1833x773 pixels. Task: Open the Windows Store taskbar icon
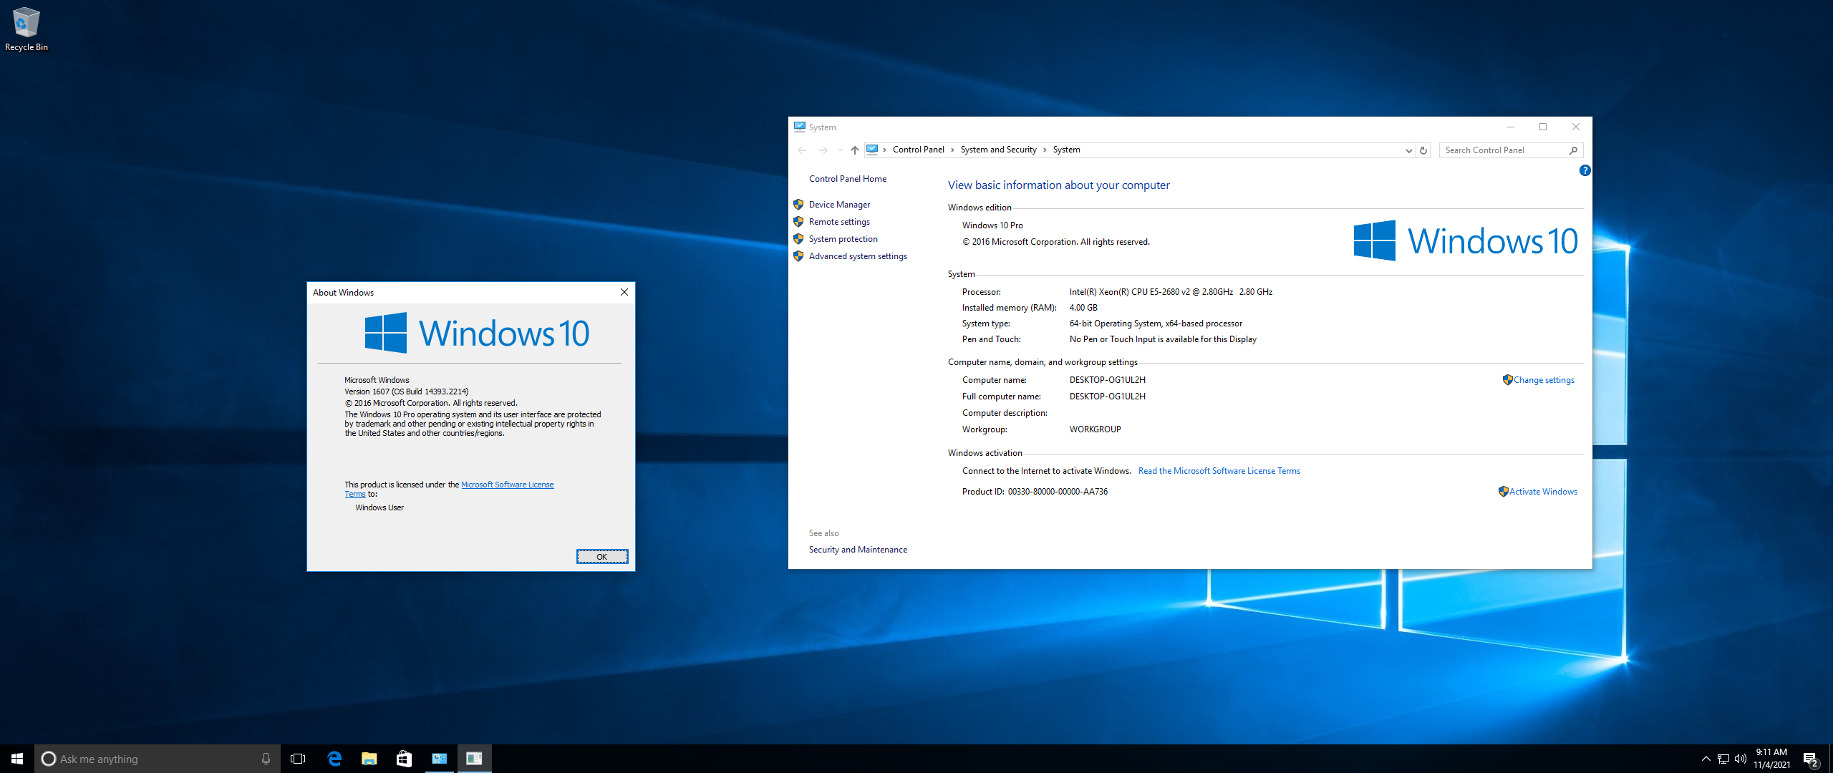pyautogui.click(x=404, y=759)
